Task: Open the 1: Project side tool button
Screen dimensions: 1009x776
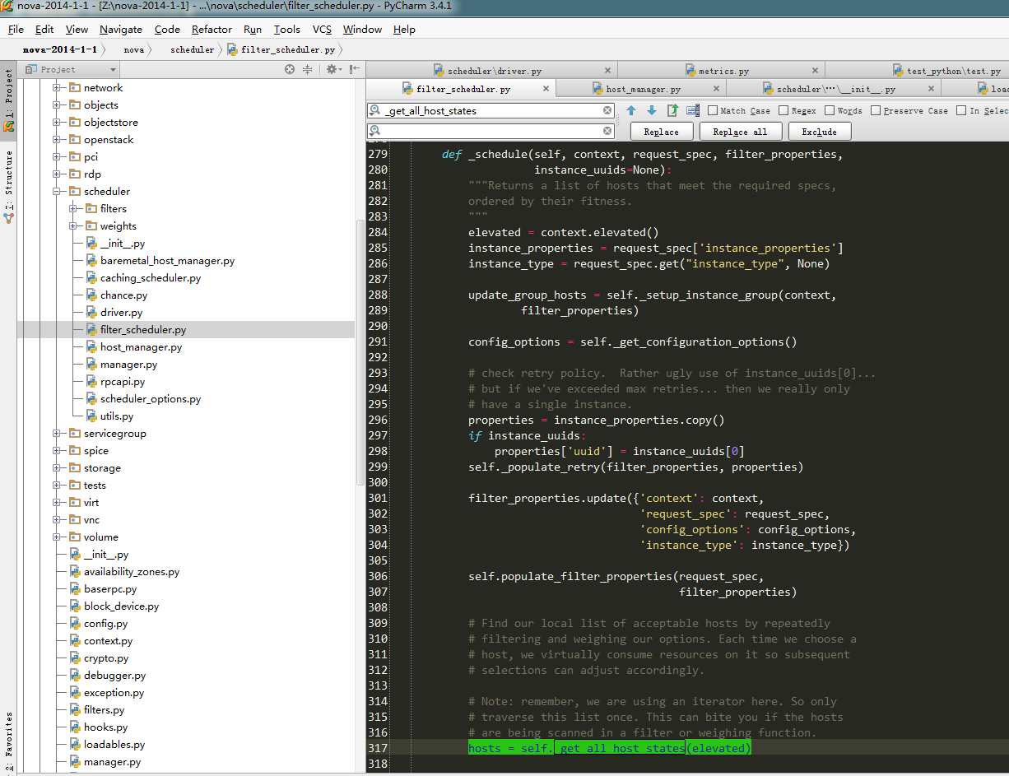Action: pyautogui.click(x=8, y=100)
